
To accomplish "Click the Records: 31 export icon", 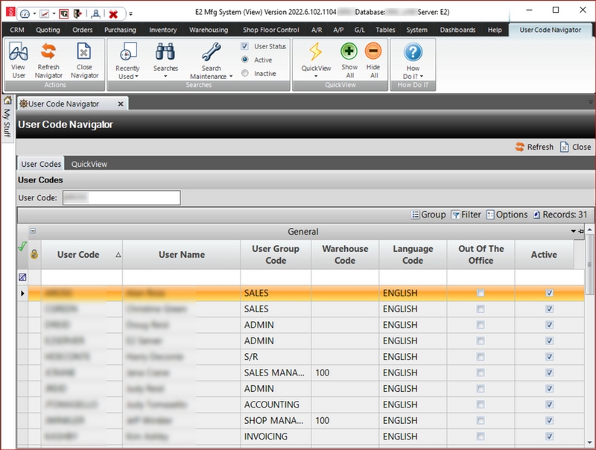I will coord(536,215).
